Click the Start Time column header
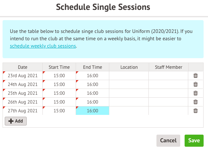This screenshot has height=150, width=208. click(59, 67)
